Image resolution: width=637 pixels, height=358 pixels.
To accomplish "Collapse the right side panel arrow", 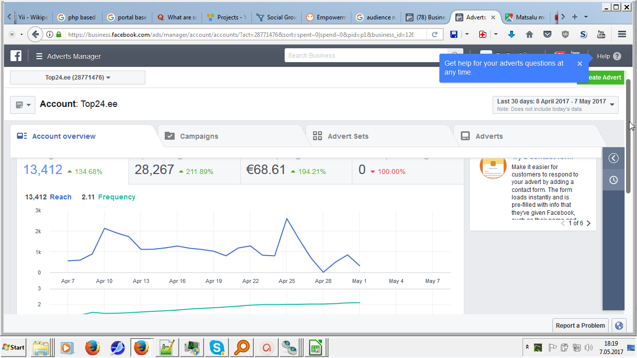I will pos(614,158).
